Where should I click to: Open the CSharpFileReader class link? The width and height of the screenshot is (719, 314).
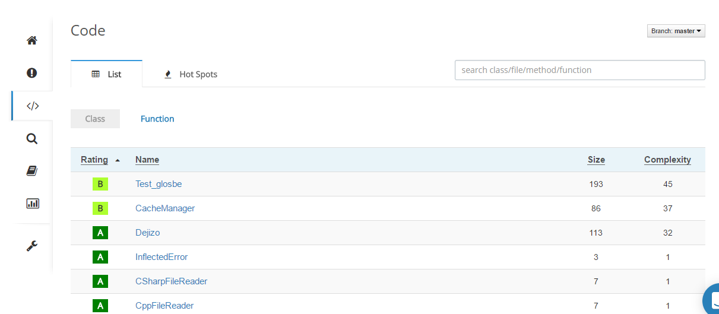pyautogui.click(x=172, y=281)
